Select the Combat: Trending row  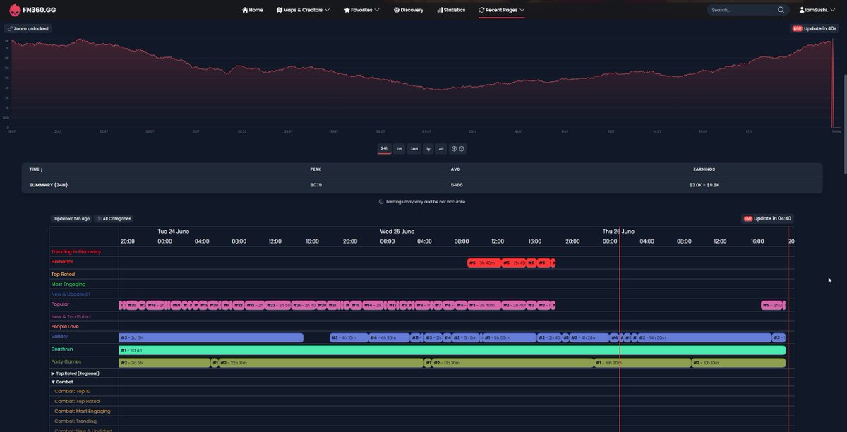[x=76, y=421]
